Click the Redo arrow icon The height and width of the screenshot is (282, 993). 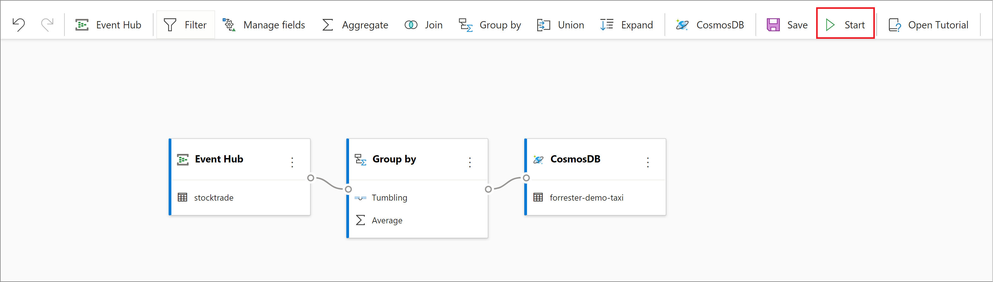coord(47,25)
